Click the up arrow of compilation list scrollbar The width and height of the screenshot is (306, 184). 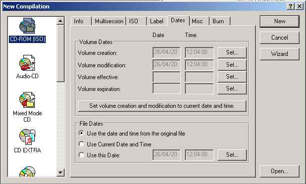[61, 21]
